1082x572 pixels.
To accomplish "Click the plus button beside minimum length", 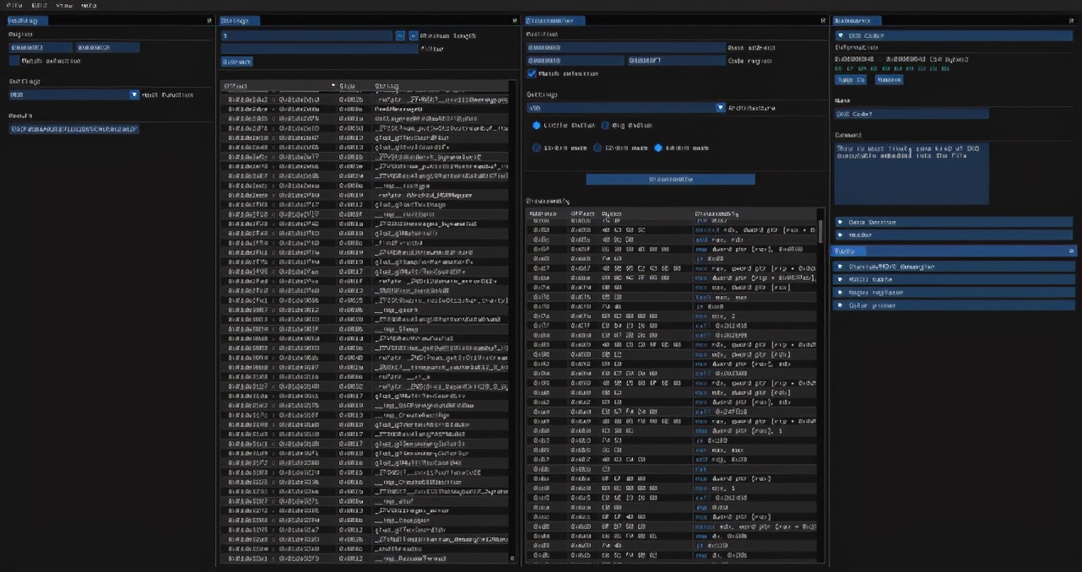I will (x=414, y=36).
